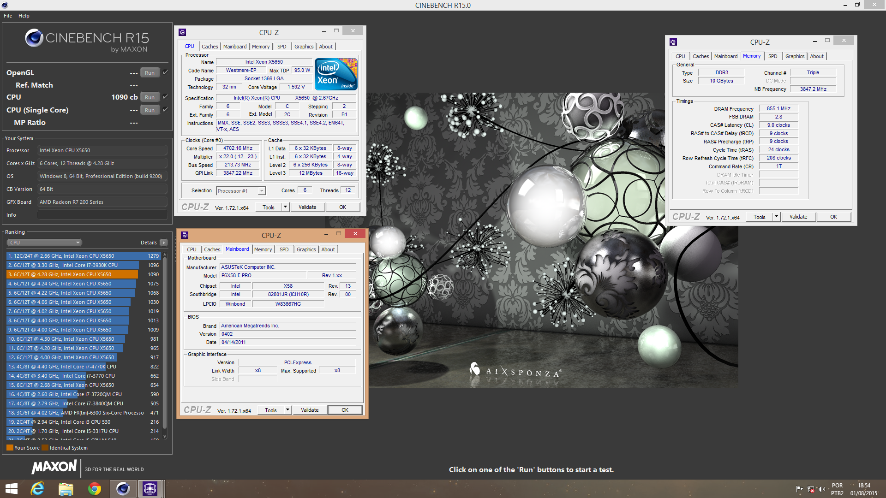The height and width of the screenshot is (498, 886).
Task: Select ranking row 2 Core i7-3930K
Action: click(83, 265)
